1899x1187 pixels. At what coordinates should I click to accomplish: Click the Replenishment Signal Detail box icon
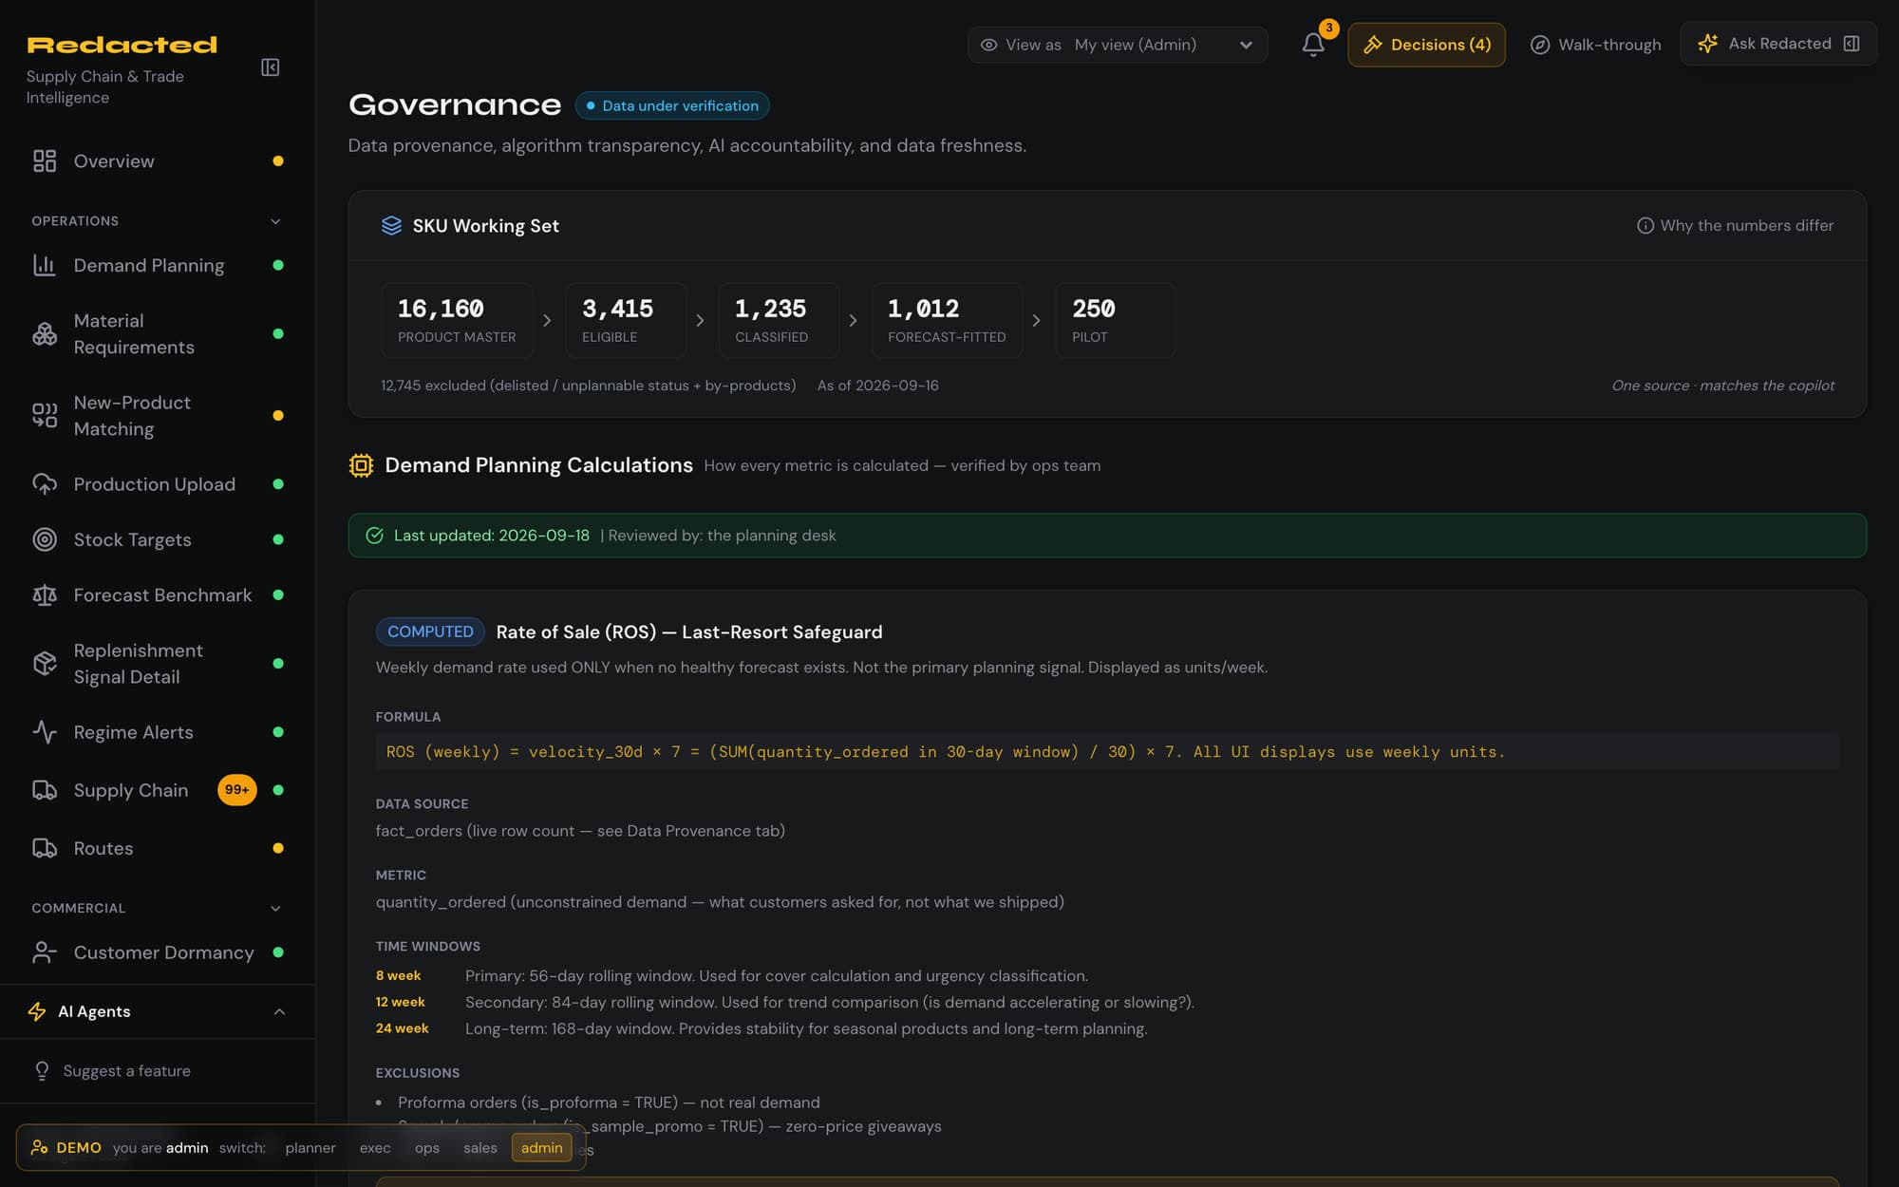coord(45,664)
